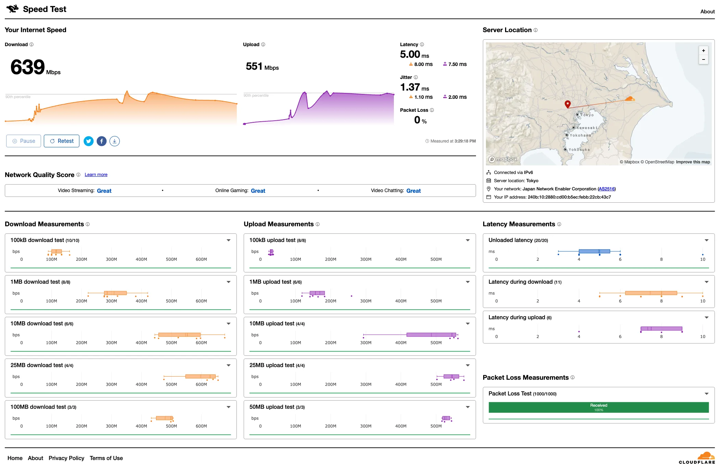
Task: Click the red map location pin
Action: click(567, 104)
